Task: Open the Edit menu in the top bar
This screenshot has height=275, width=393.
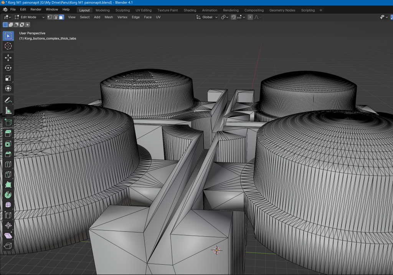Action: (x=23, y=10)
